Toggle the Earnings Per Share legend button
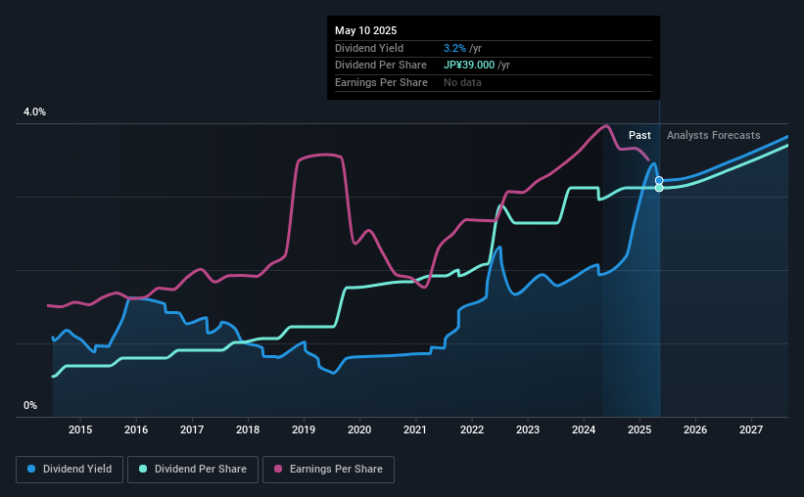This screenshot has height=497, width=804. [x=328, y=470]
